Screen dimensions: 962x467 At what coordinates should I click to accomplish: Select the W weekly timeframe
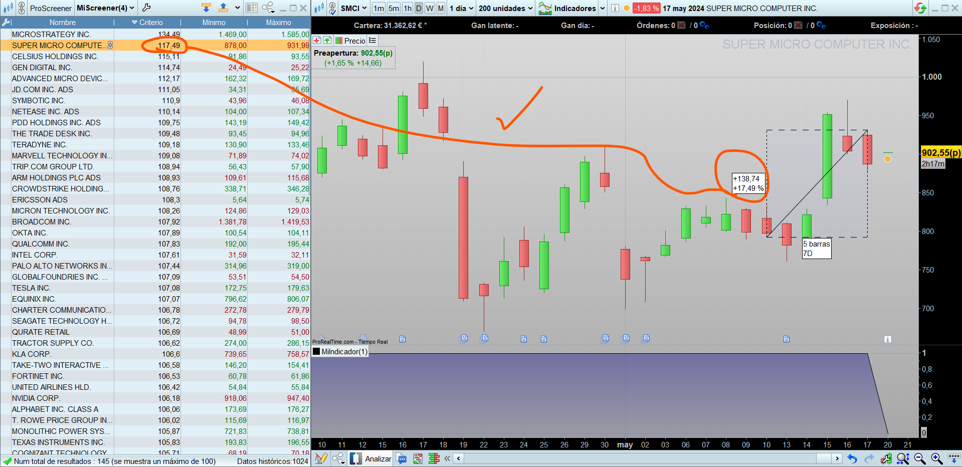pos(430,9)
